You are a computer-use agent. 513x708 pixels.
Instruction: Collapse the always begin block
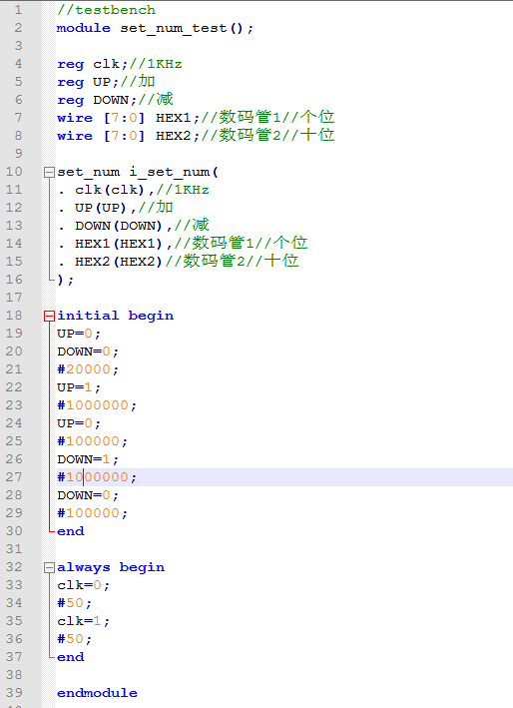[49, 568]
